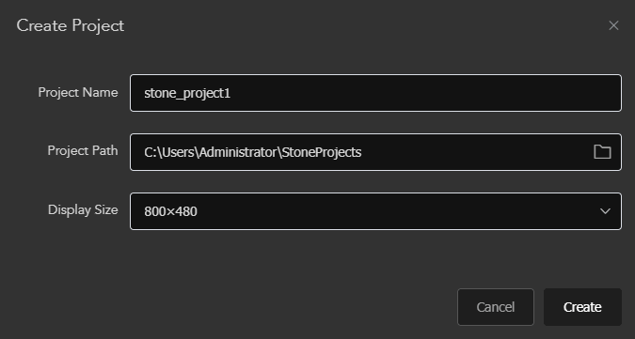
Task: Confirm project creation via the Create button
Action: (x=582, y=307)
